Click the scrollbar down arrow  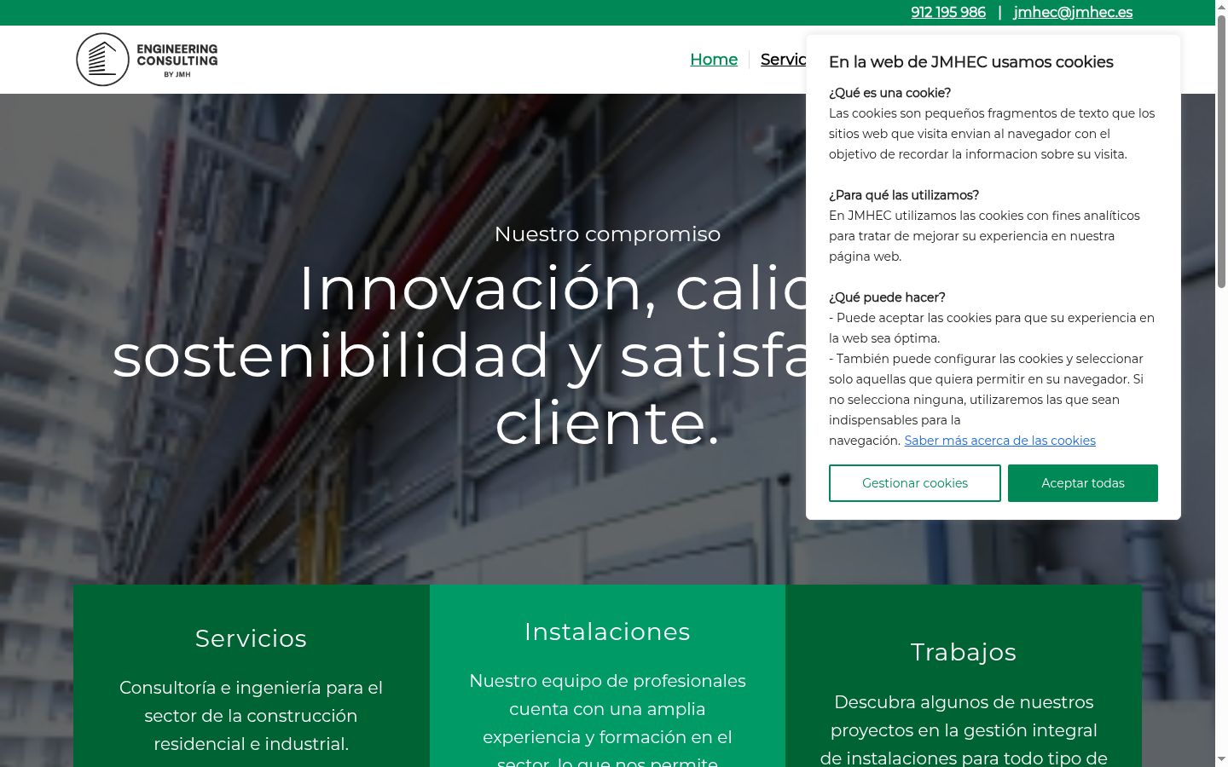(1221, 759)
